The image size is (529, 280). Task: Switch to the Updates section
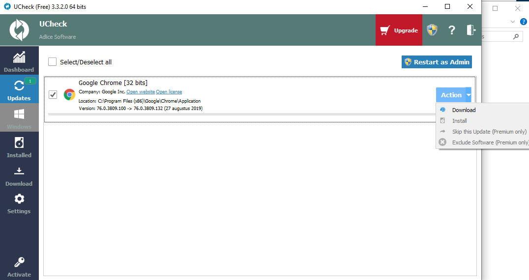click(19, 89)
